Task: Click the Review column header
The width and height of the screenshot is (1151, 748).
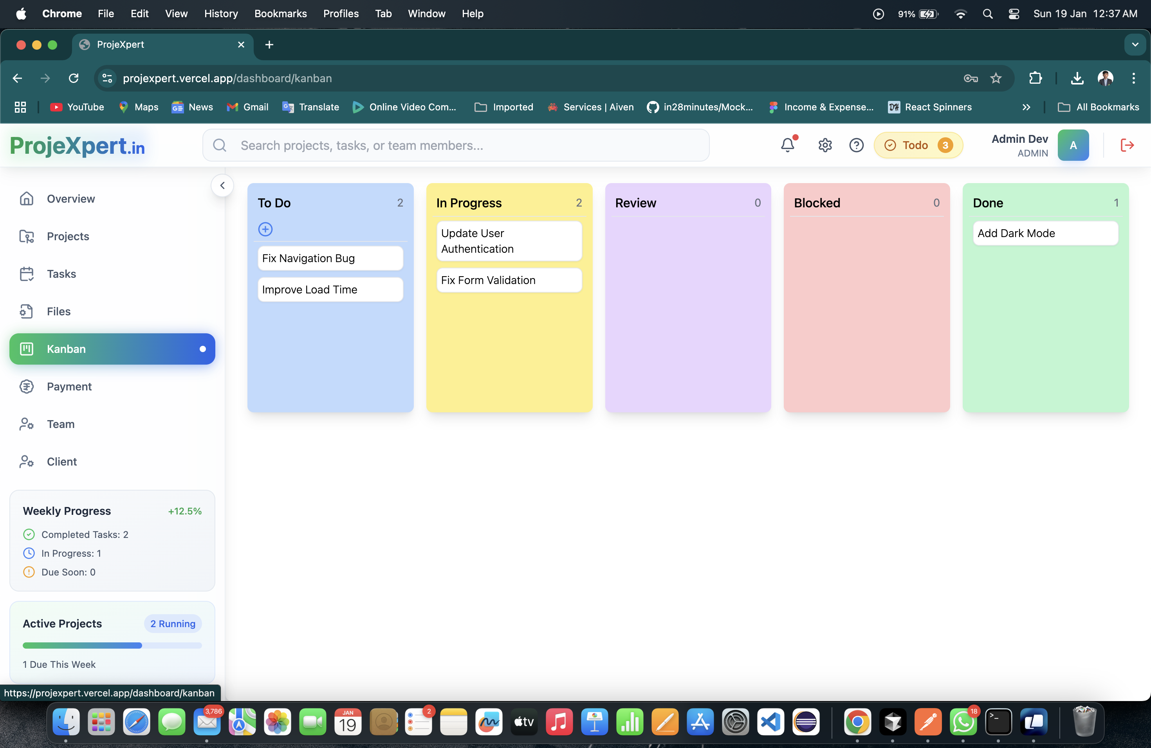Action: click(687, 203)
